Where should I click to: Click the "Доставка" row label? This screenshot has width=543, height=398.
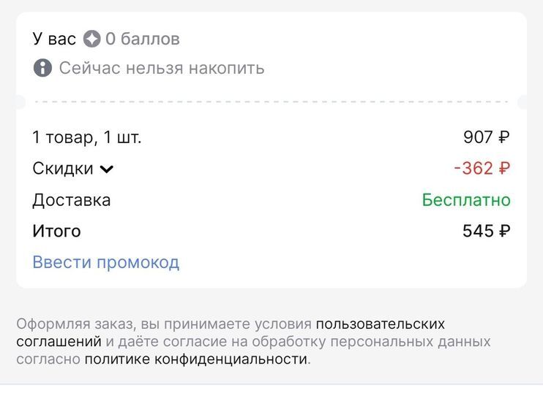tap(72, 200)
